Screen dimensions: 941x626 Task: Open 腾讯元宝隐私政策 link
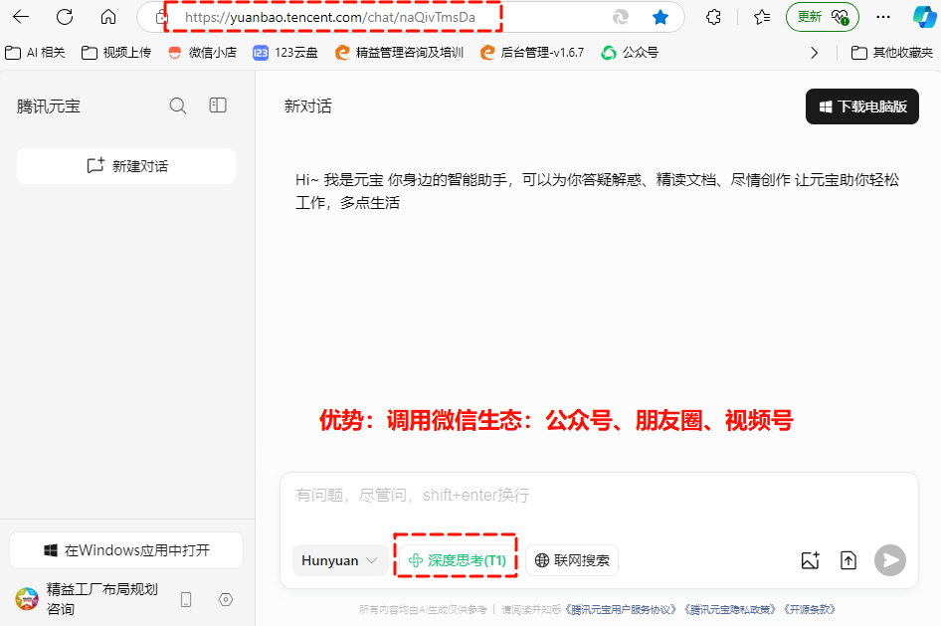click(731, 610)
